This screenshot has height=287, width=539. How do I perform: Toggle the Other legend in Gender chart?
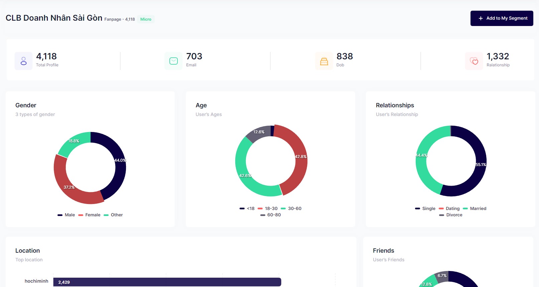pos(113,215)
